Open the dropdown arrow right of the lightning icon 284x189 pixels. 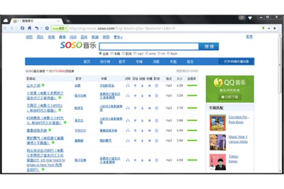click(269, 28)
